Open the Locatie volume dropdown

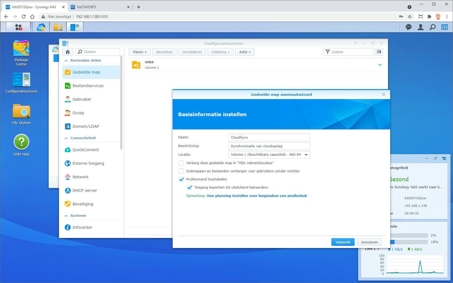269,155
